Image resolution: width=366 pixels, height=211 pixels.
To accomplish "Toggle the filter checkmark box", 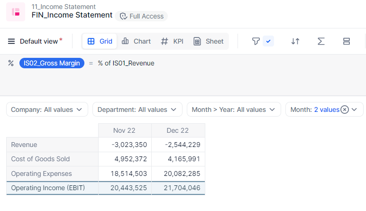I will click(268, 41).
